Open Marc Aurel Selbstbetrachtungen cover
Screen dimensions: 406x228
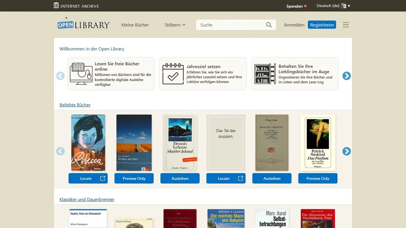(x=272, y=218)
